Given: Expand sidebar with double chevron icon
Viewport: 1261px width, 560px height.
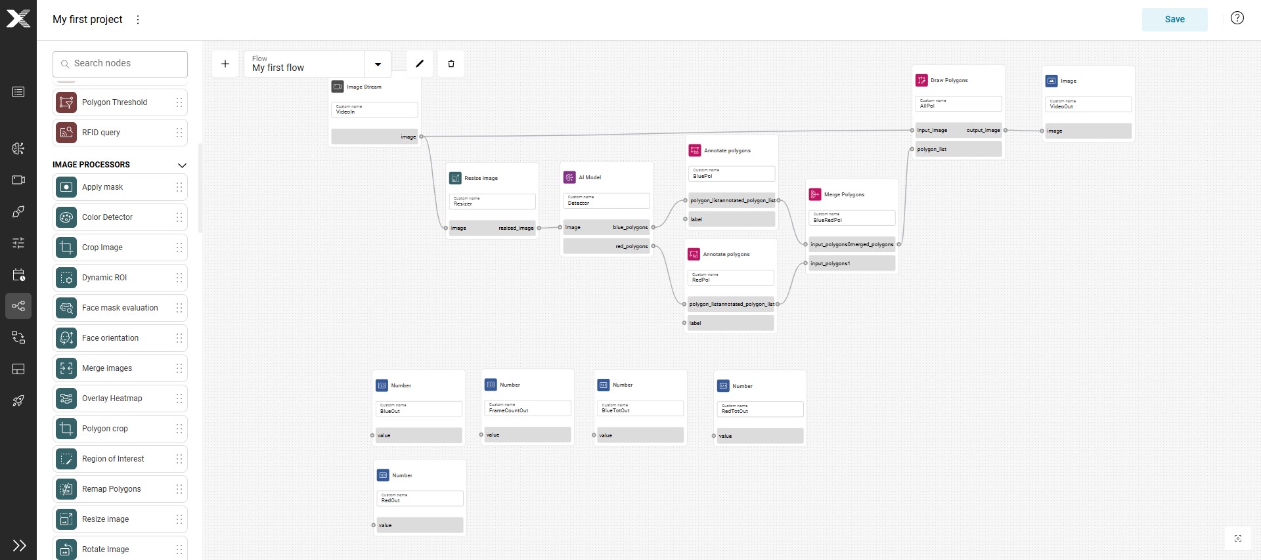Looking at the screenshot, I should pyautogui.click(x=19, y=546).
